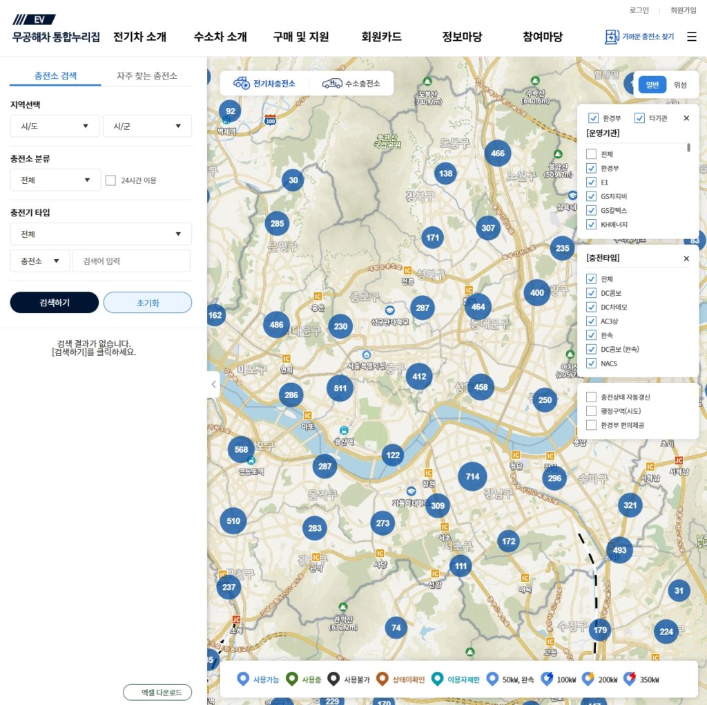The height and width of the screenshot is (705, 707).
Task: Click the hamburger menu icon
Action: coord(691,37)
